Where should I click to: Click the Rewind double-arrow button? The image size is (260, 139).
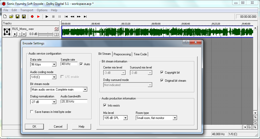pos(72,16)
